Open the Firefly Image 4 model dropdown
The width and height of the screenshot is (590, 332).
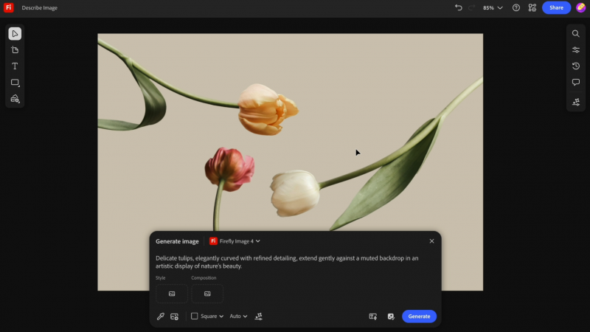pos(235,241)
